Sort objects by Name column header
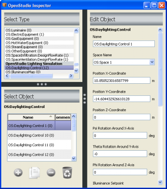Viewport: 167px width, 189px height. click(x=31, y=117)
